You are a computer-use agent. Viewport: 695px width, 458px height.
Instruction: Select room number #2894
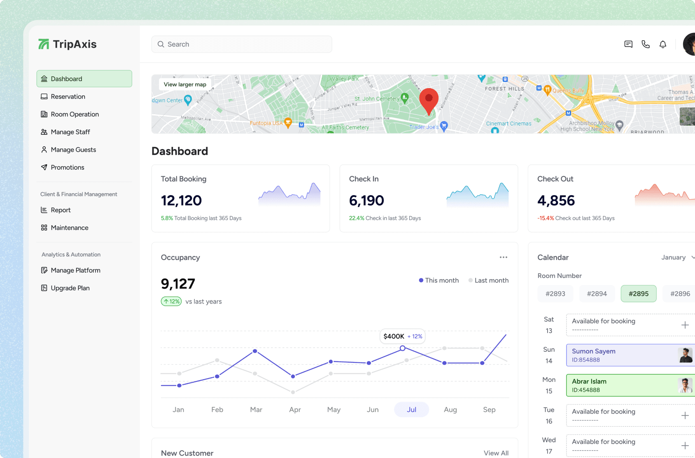coord(597,294)
